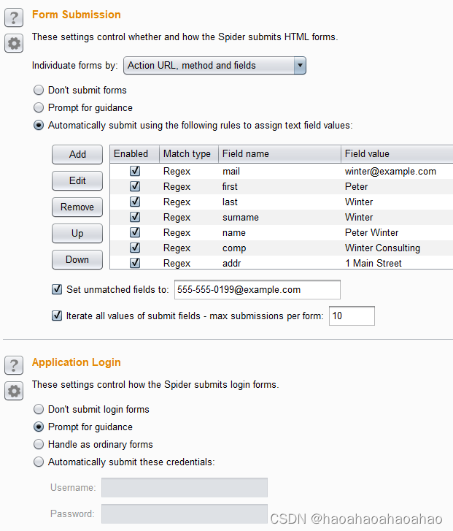Open help for Form Submission section

pyautogui.click(x=14, y=18)
